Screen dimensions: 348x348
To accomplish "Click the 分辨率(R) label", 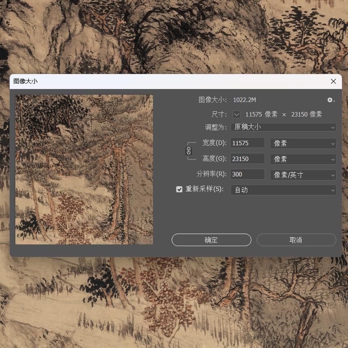I will (211, 174).
